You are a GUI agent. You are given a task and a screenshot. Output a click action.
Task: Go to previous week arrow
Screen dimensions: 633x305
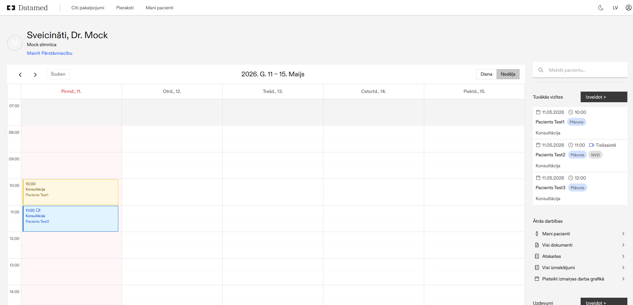pos(20,75)
